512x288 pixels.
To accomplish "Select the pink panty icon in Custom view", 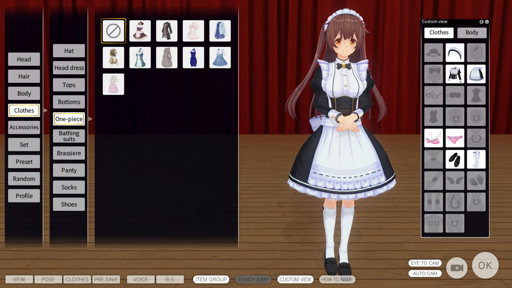I will pyautogui.click(x=455, y=138).
